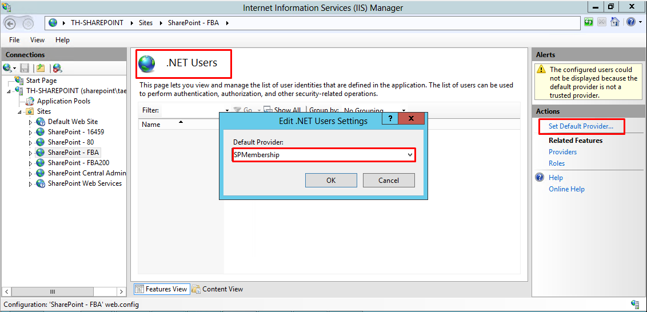The width and height of the screenshot is (647, 312).
Task: Confirm dialog with OK button
Action: pyautogui.click(x=331, y=181)
